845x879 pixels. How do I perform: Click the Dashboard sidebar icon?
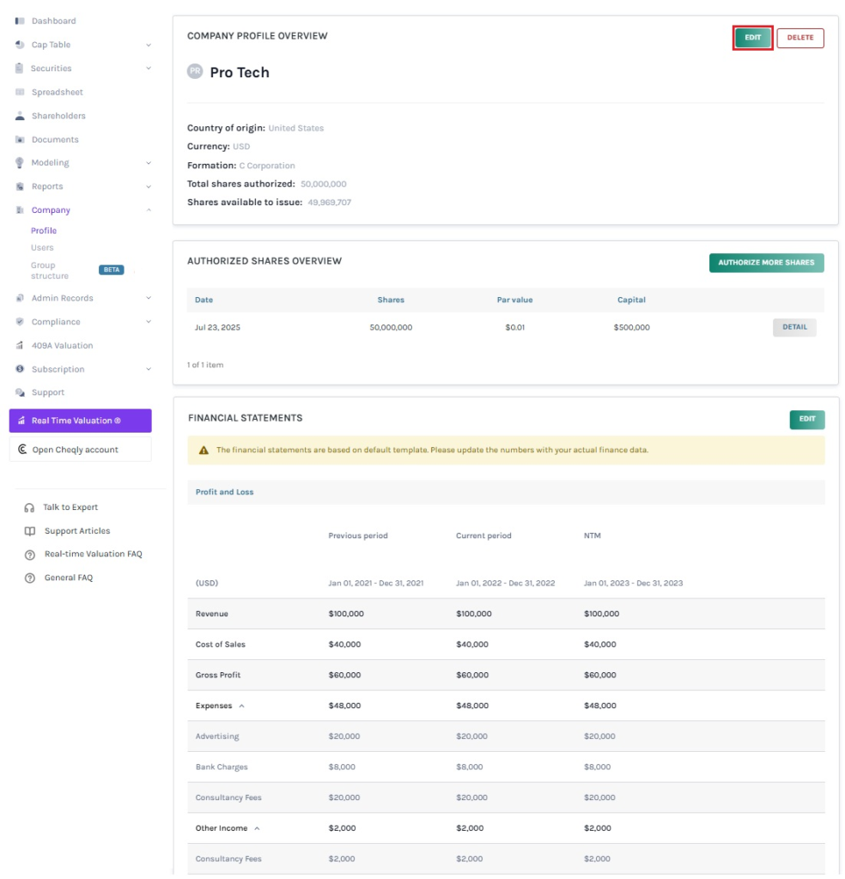point(20,21)
